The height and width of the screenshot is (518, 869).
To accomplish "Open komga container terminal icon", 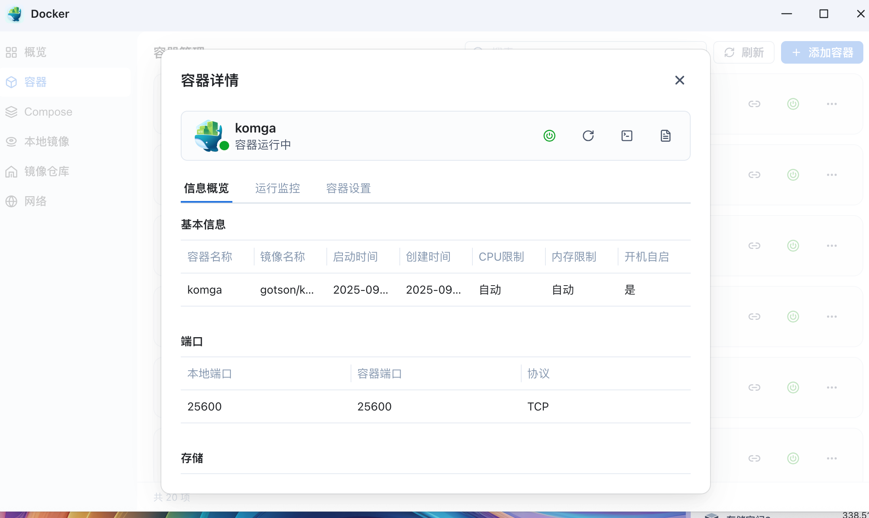I will pos(627,136).
